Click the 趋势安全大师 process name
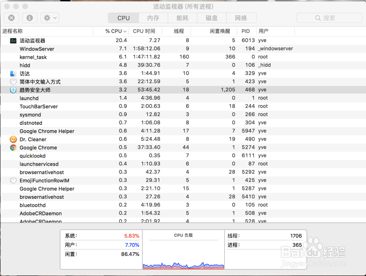This screenshot has width=366, height=276. click(35, 90)
